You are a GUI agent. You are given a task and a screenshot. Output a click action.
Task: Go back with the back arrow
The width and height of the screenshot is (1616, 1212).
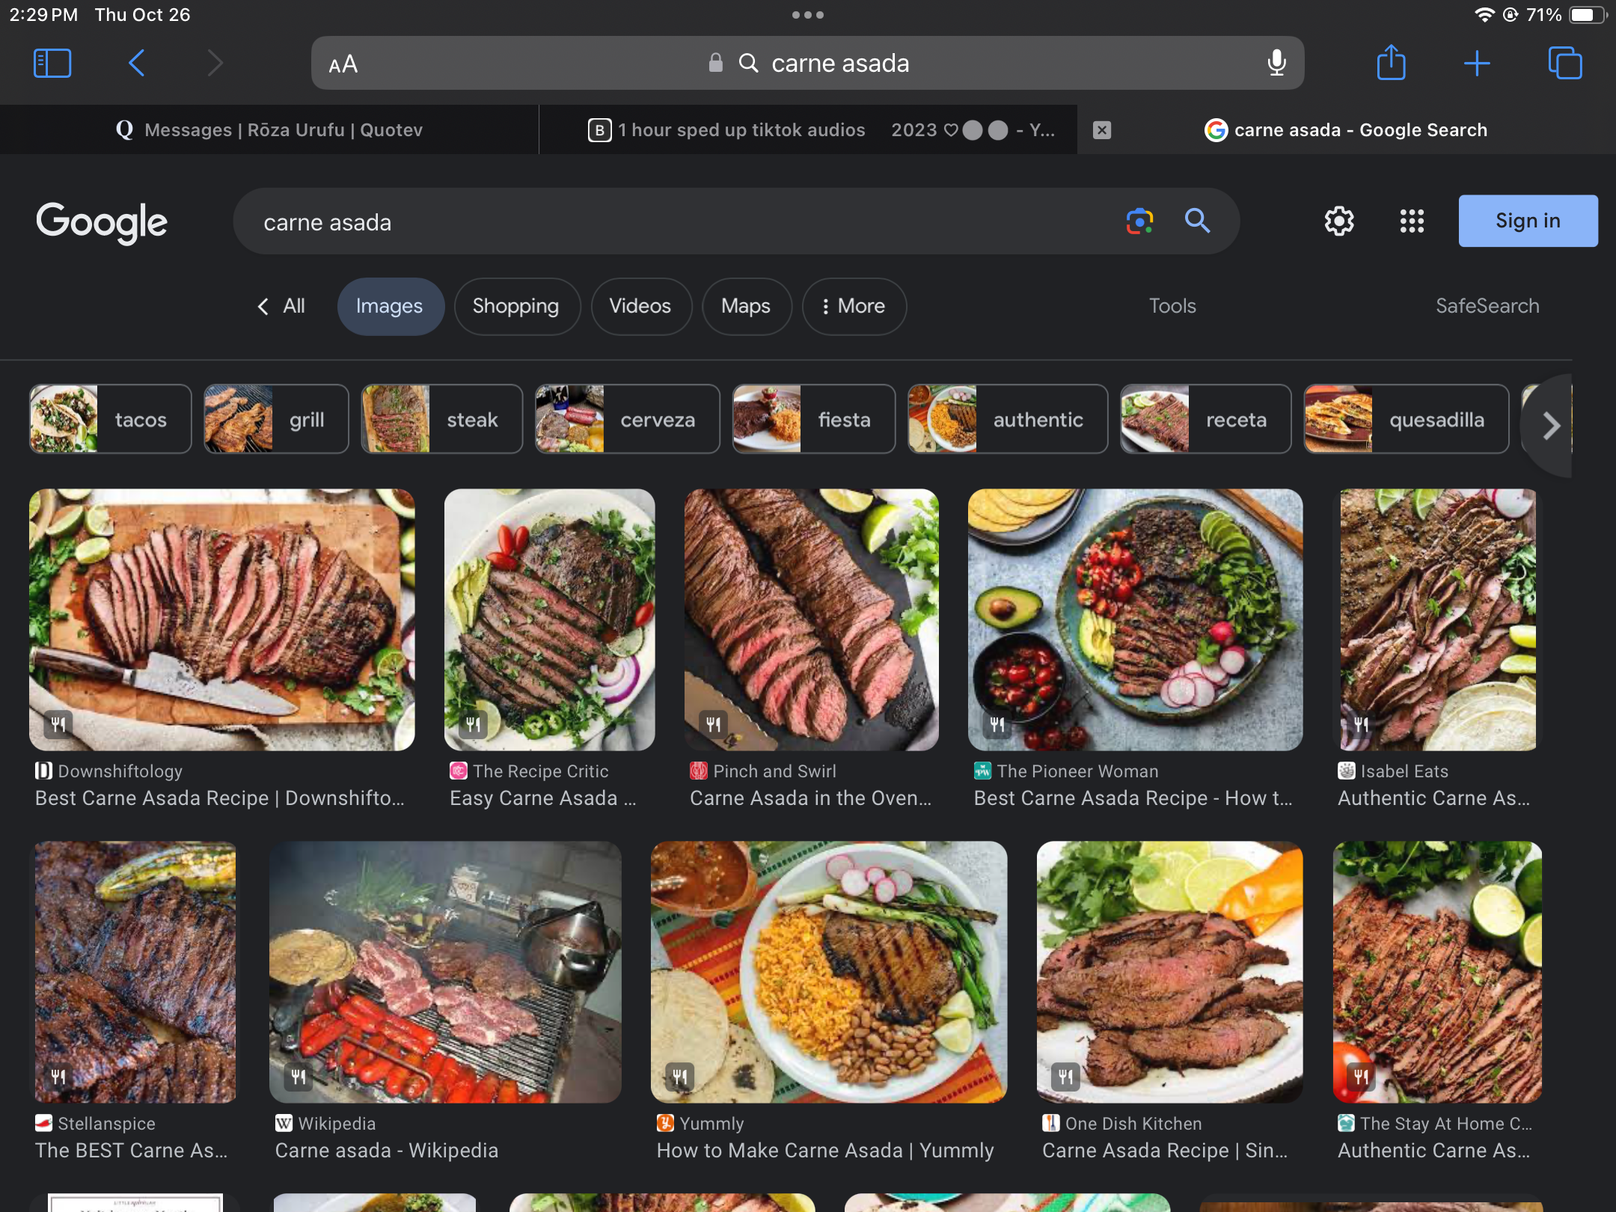pyautogui.click(x=136, y=64)
